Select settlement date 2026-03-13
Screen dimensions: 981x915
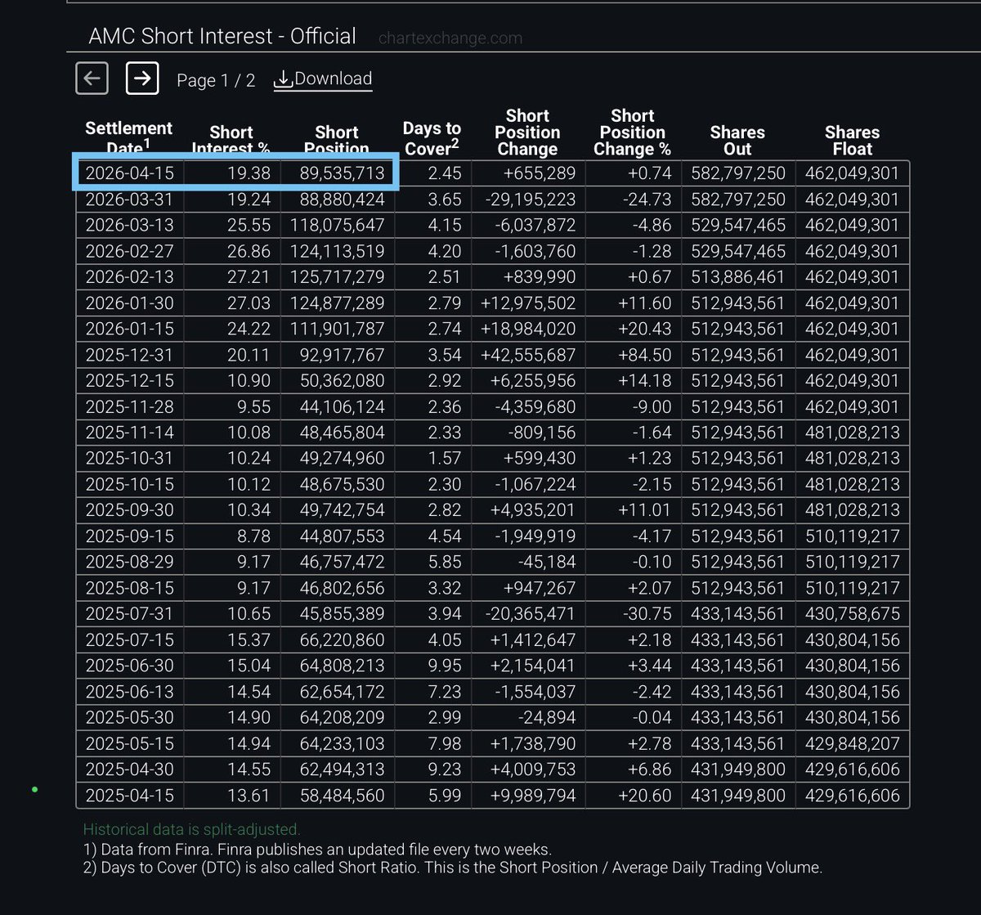[x=129, y=225]
